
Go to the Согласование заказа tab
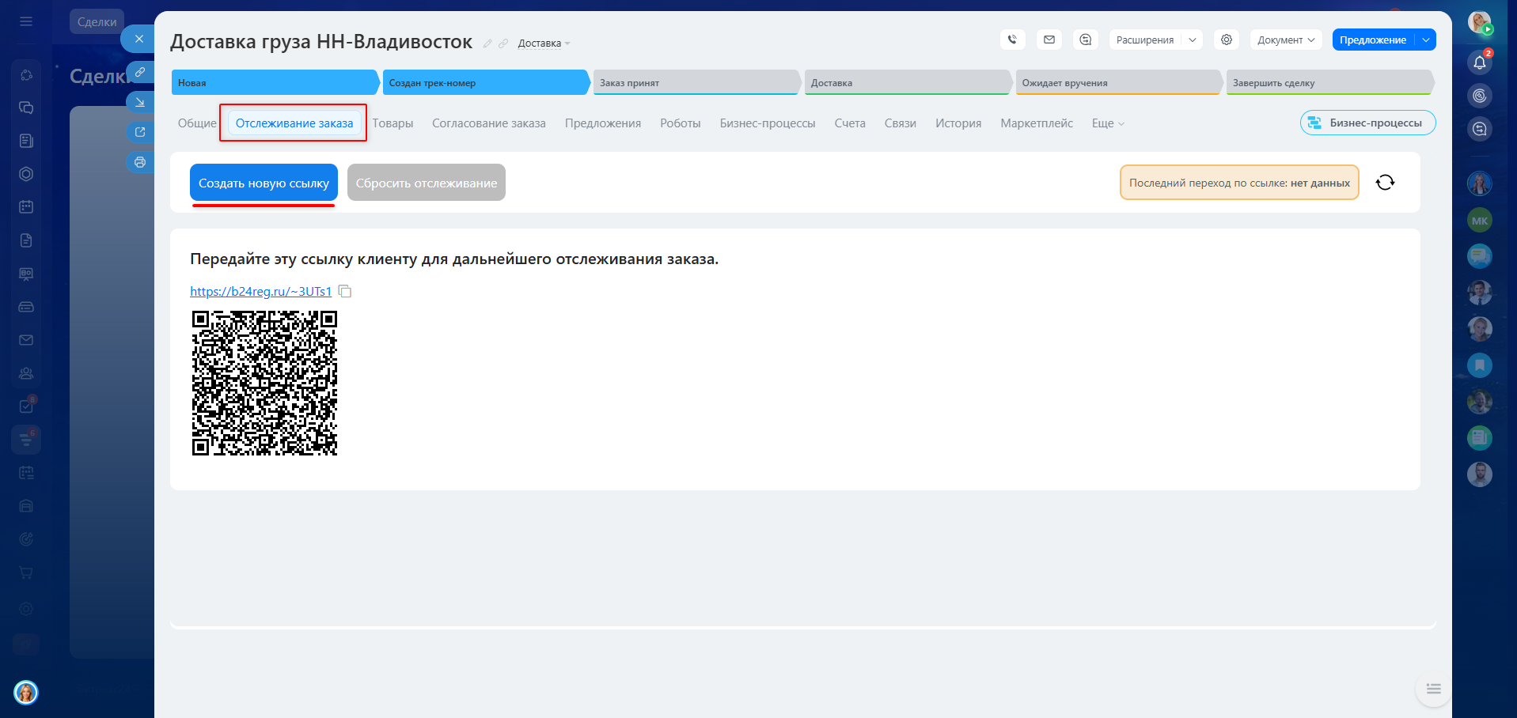point(489,123)
